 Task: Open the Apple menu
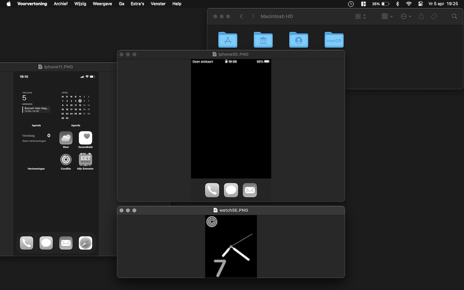9,4
